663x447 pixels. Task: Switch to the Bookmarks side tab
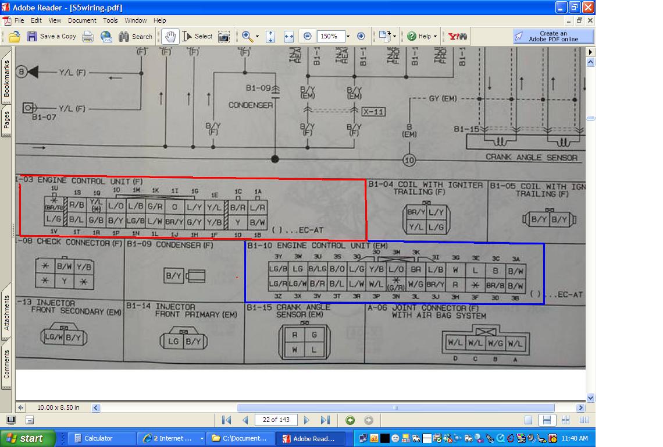[x=6, y=79]
